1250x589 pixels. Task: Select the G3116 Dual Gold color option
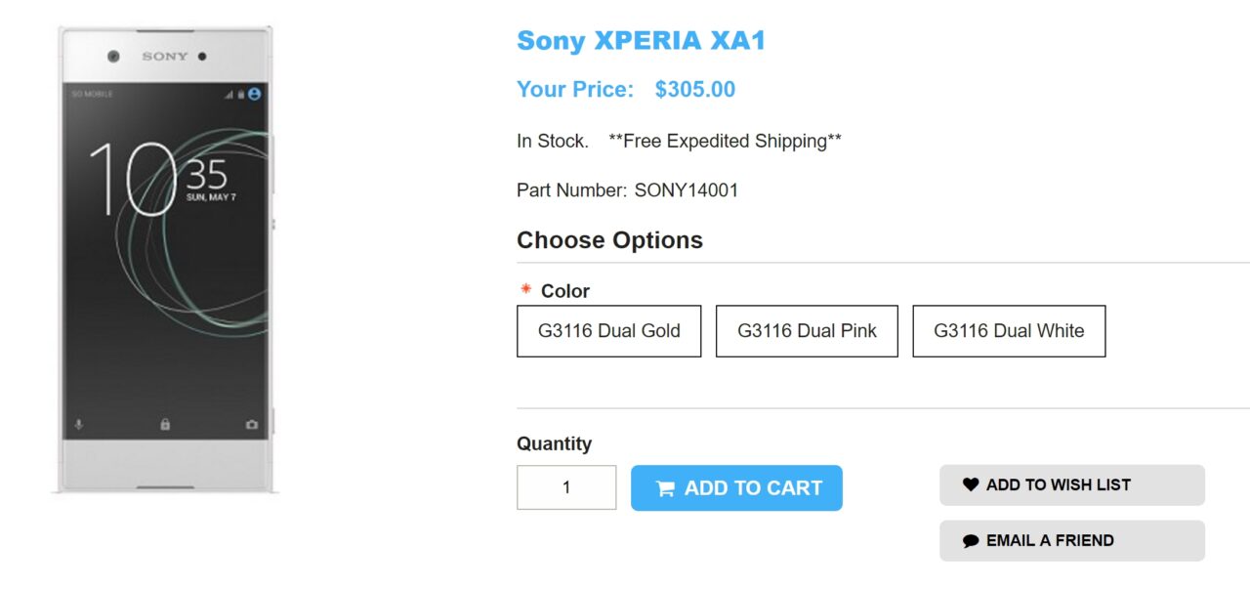click(x=608, y=331)
